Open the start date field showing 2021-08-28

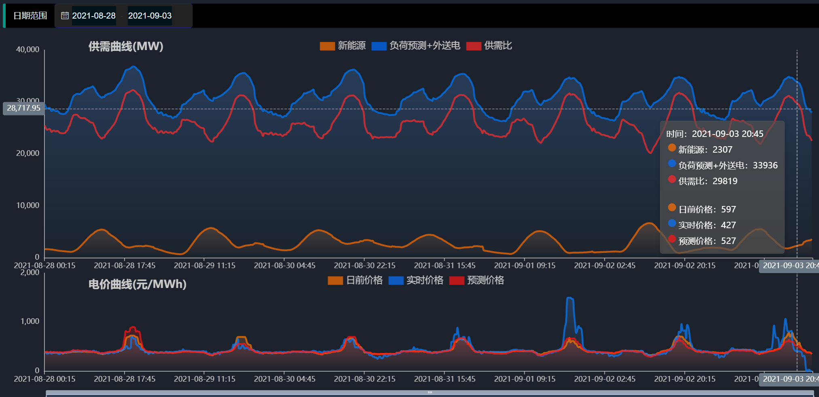pyautogui.click(x=94, y=16)
